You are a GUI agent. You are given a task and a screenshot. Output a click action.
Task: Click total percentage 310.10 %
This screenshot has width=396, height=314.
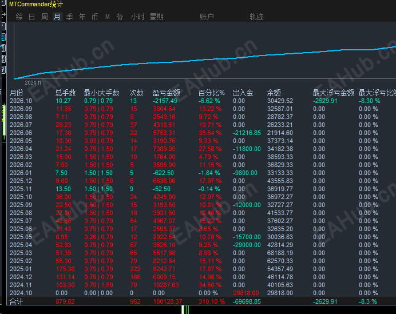pyautogui.click(x=212, y=301)
